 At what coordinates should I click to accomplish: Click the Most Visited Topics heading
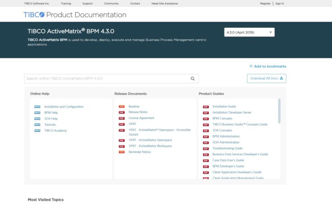coord(46,200)
